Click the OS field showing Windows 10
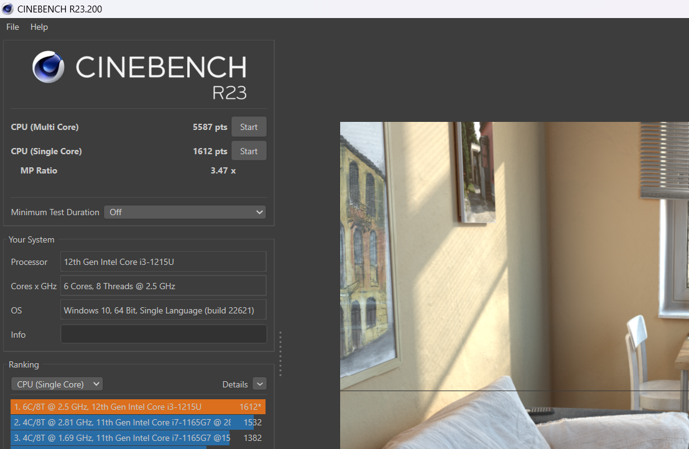 point(163,310)
